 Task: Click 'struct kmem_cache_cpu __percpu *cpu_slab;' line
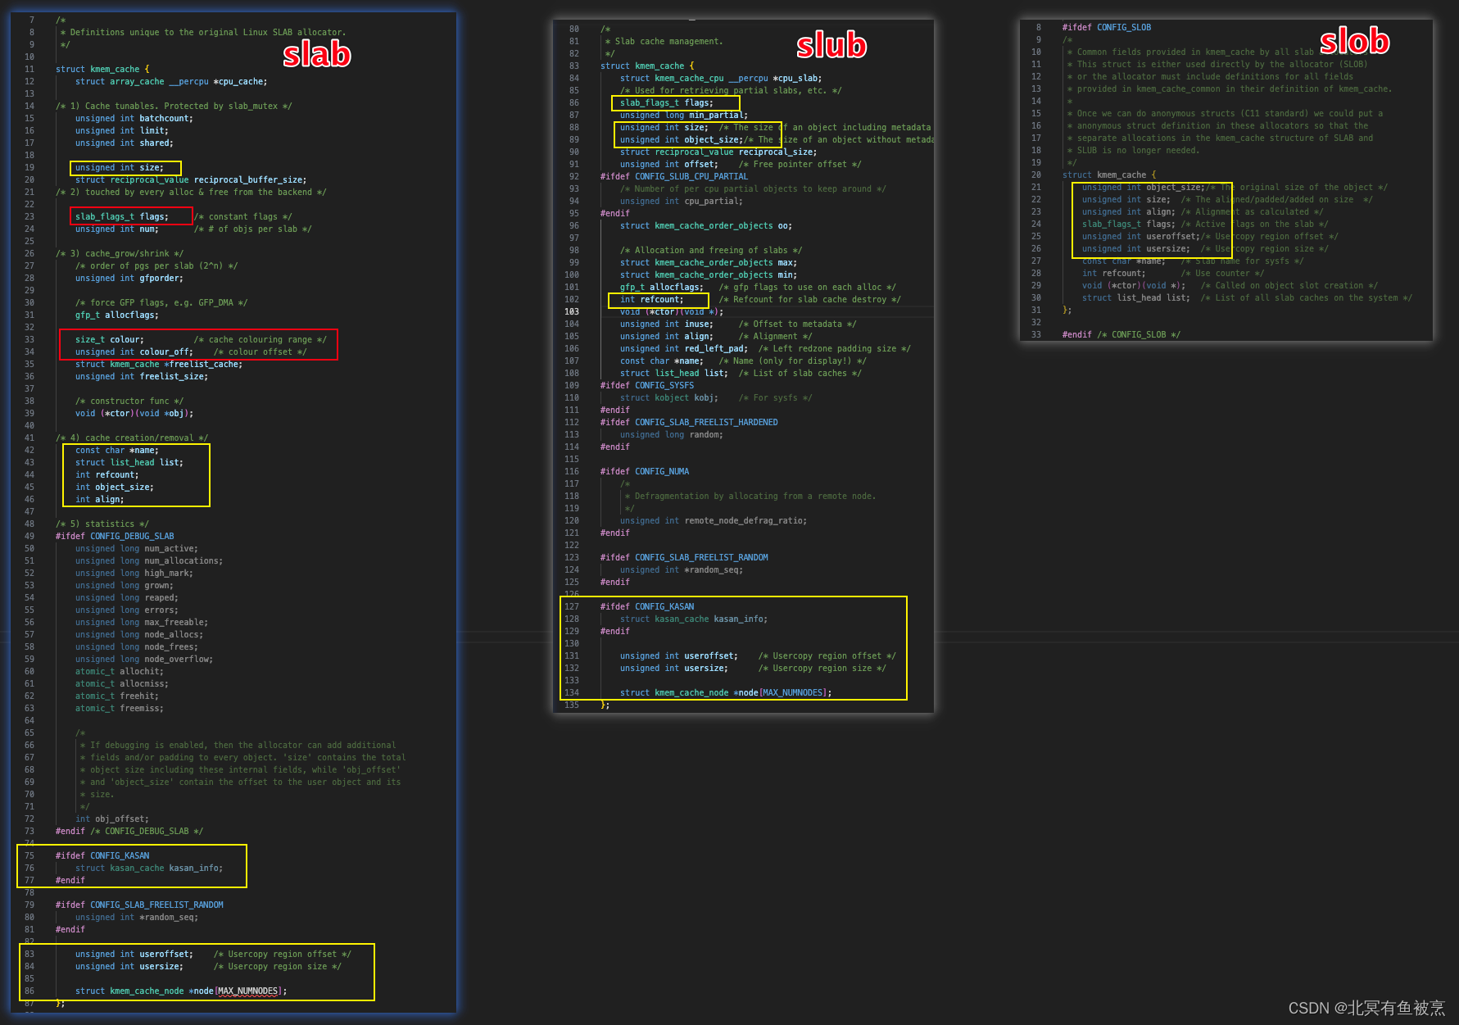coord(721,78)
